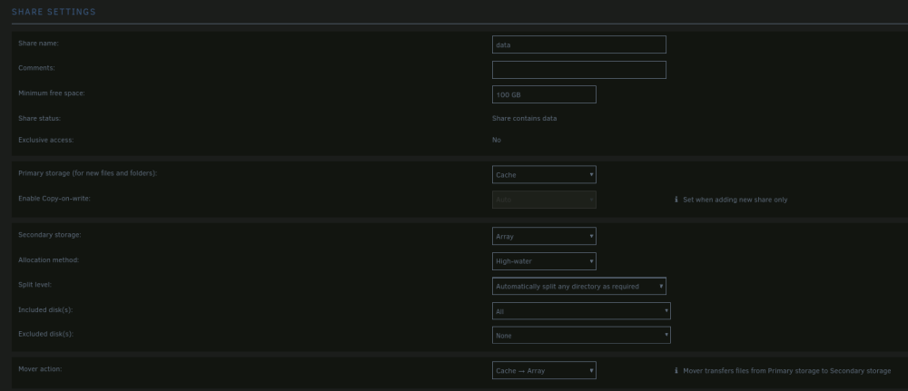Click the Mover action label
Viewport: 908px width, 391px height.
click(40, 369)
